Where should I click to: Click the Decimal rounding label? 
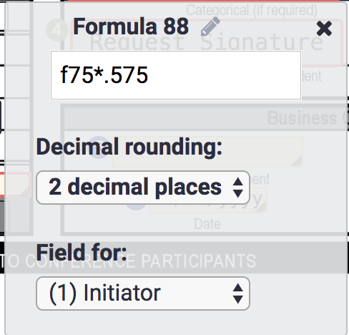pos(129,147)
